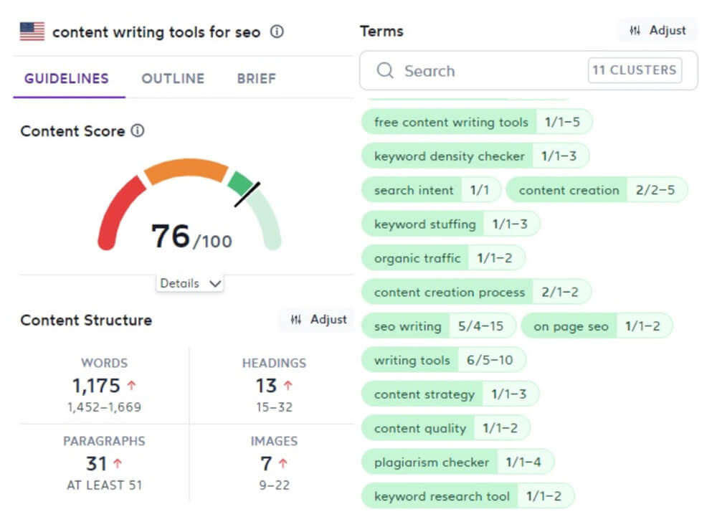Click Adjust button for Content Structure
The width and height of the screenshot is (717, 527).
318,319
